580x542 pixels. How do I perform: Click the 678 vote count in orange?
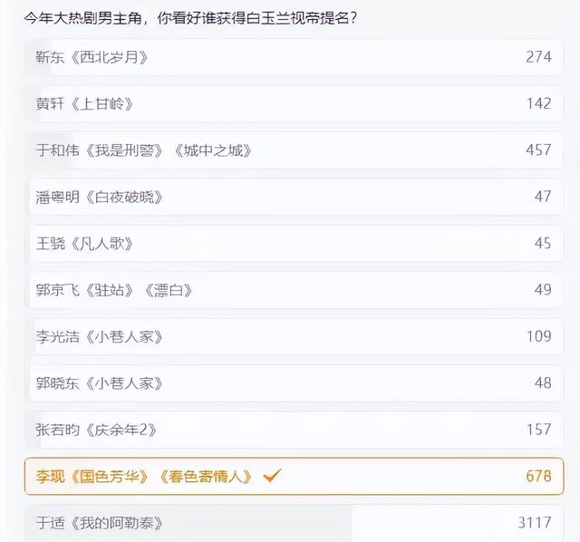[538, 476]
